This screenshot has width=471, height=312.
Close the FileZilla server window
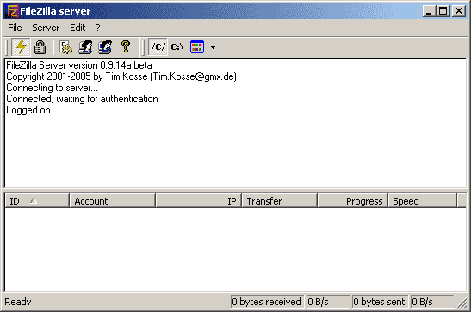pos(459,11)
